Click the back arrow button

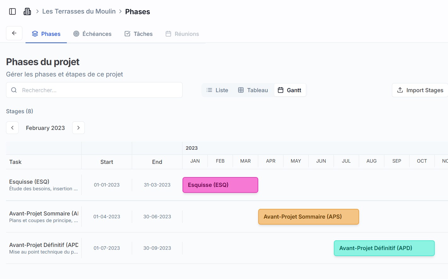tap(14, 33)
